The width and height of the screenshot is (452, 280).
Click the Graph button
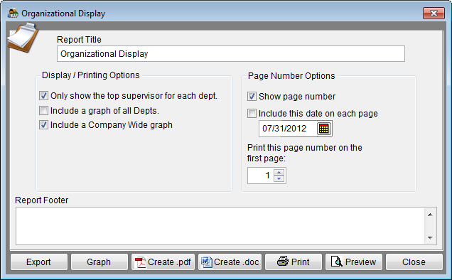coord(99,262)
